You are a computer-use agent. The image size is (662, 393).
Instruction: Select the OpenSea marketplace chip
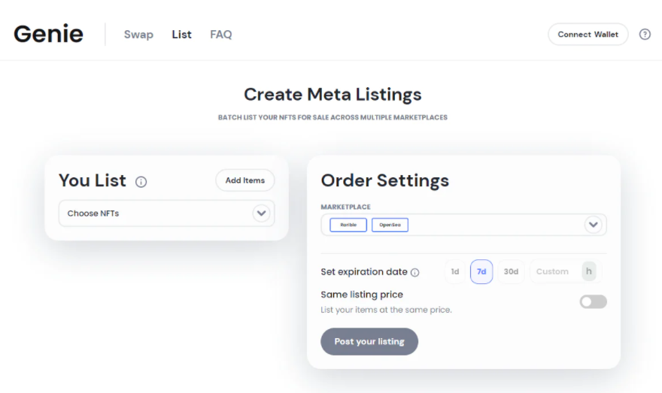point(390,225)
